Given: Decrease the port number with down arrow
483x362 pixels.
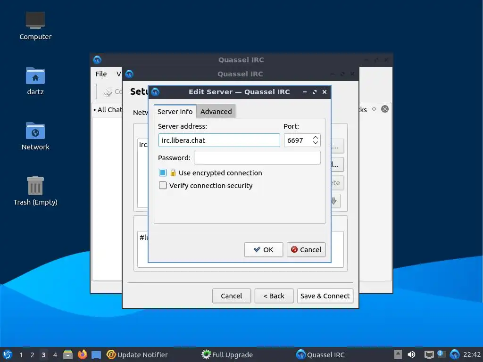Looking at the screenshot, I should click(316, 143).
